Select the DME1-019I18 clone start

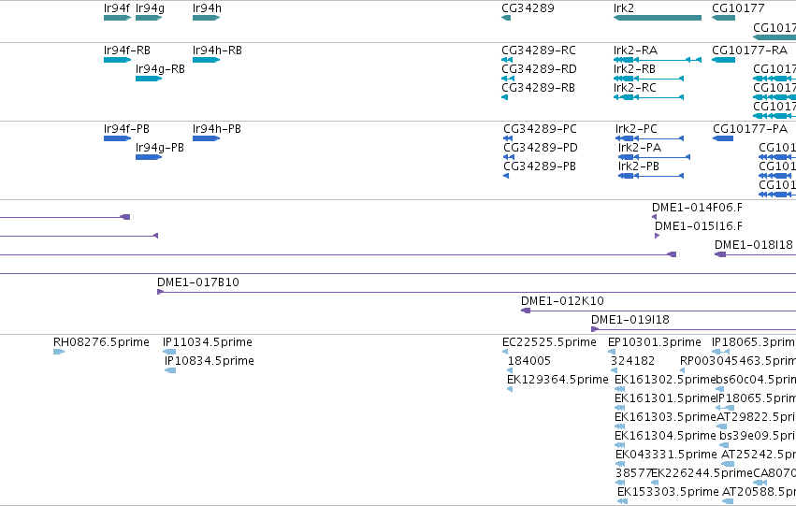(595, 330)
